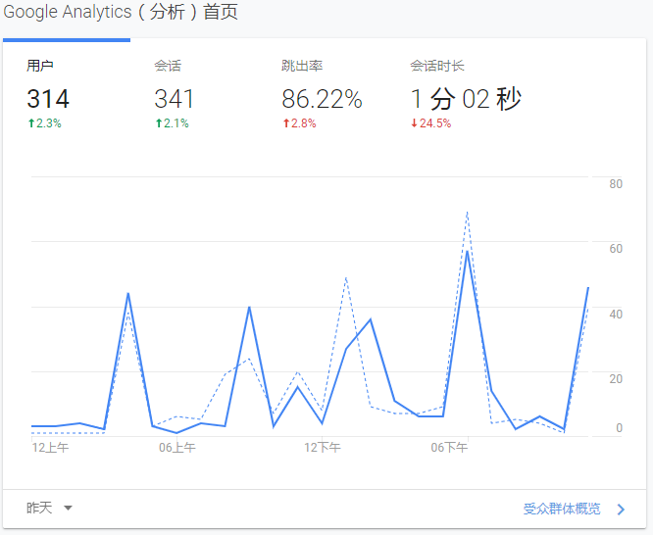Click the 2.1% session change indicator
Screen dimensions: 653x535
172,123
